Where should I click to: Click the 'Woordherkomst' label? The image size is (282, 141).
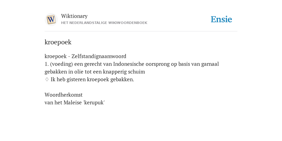pyautogui.click(x=64, y=95)
